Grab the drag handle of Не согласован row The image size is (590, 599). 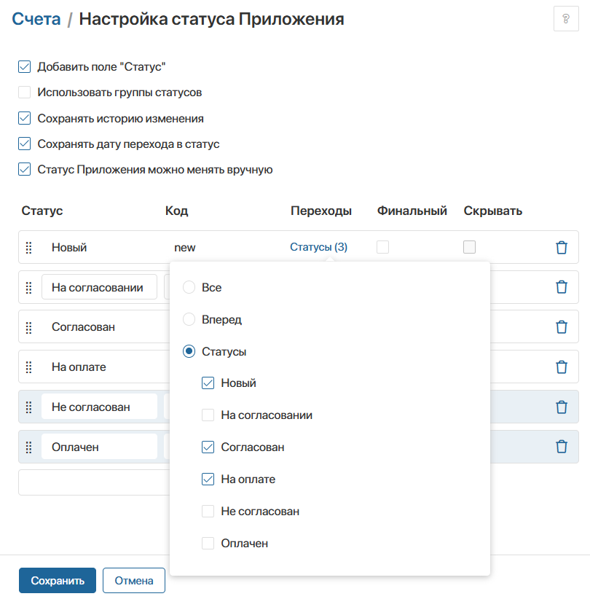click(28, 407)
